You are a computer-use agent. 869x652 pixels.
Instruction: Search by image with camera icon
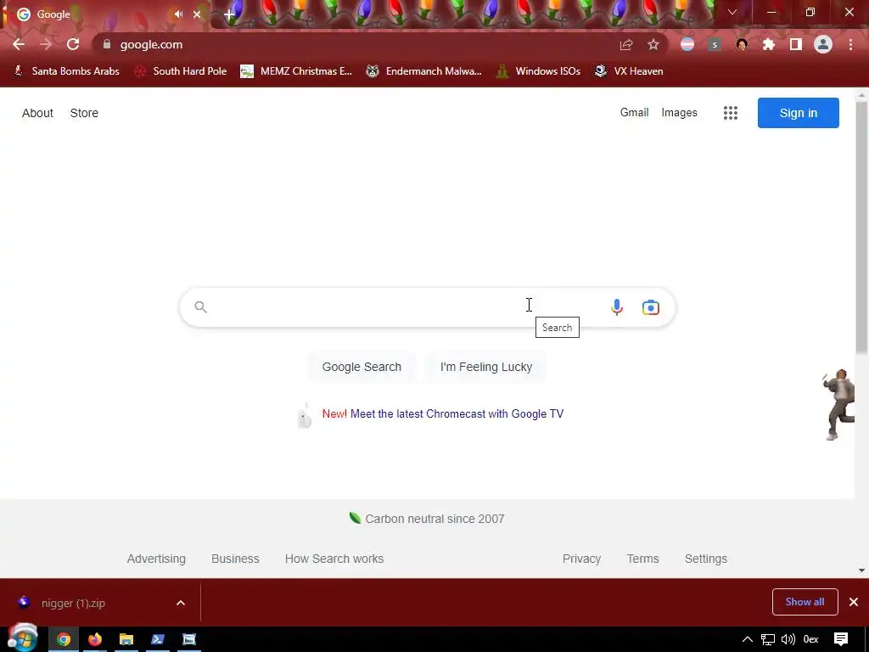pos(651,307)
